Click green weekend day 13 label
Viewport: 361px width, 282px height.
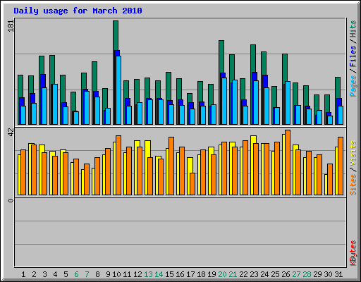[148, 274]
